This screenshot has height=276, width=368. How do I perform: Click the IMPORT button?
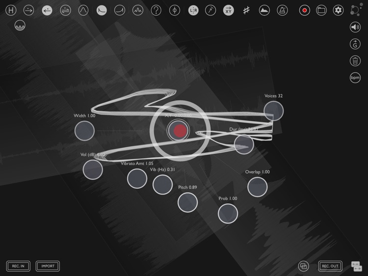tap(48, 266)
